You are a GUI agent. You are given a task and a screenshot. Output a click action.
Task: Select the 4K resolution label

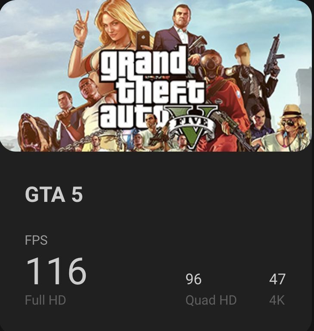click(x=277, y=300)
